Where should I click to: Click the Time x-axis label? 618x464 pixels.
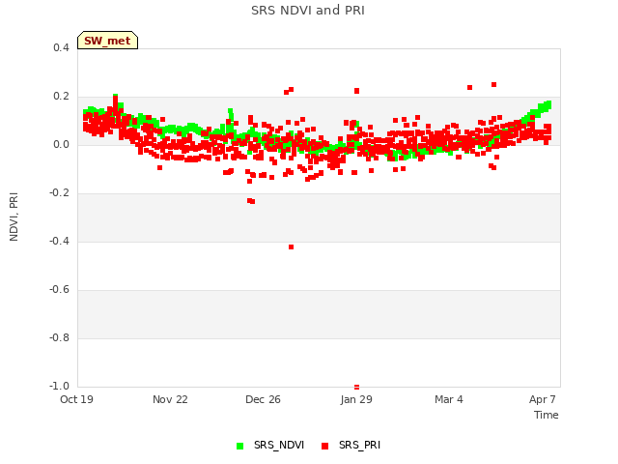[547, 415]
